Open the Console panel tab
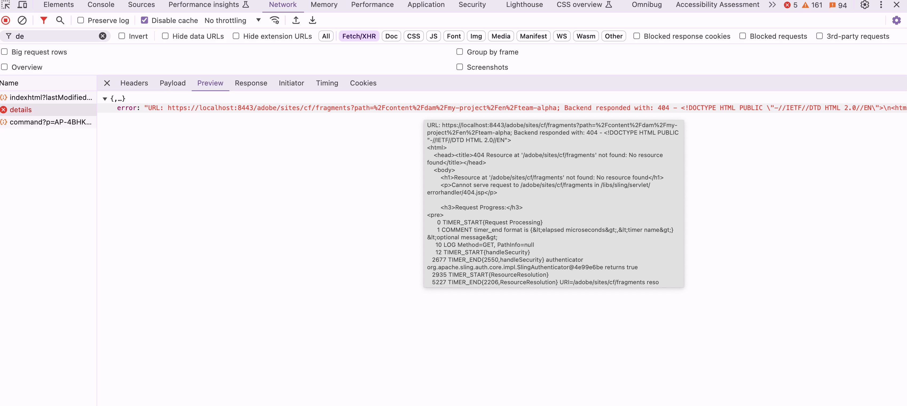This screenshot has height=406, width=907. [x=101, y=5]
